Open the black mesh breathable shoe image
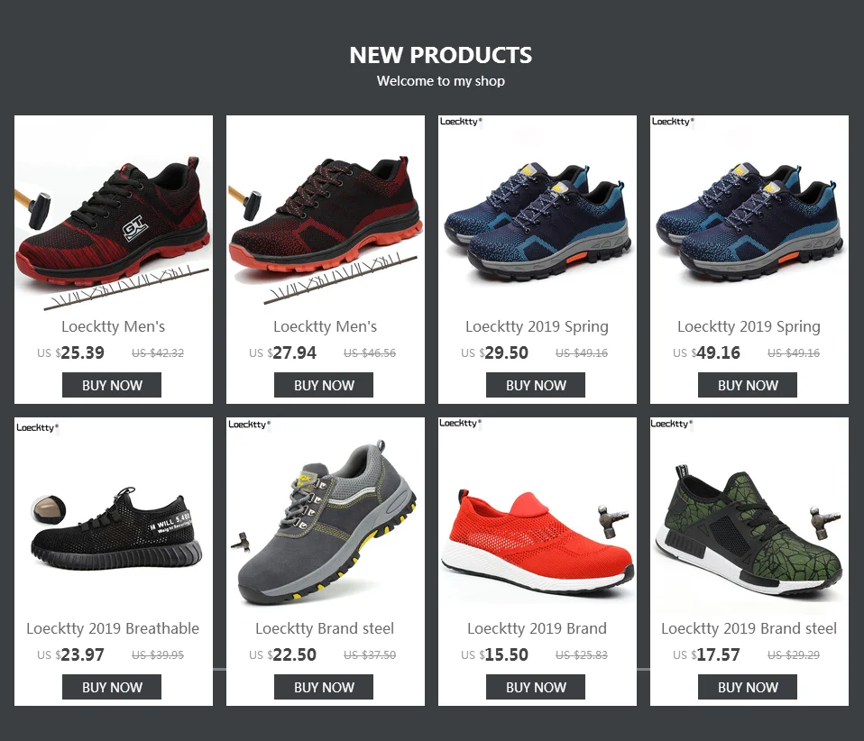Viewport: 864px width, 741px height. click(x=114, y=517)
